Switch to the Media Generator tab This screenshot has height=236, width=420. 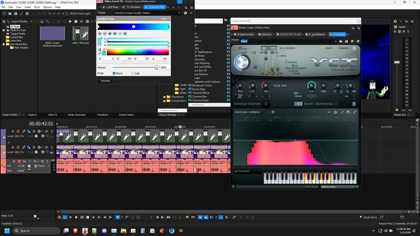(76, 115)
